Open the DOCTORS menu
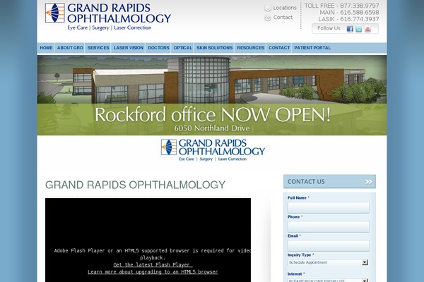Viewport: 424px width, 282px height. point(158,48)
